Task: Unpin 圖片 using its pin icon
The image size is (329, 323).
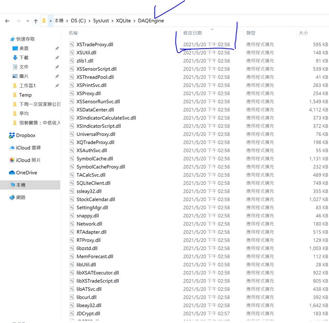Action: [57, 76]
